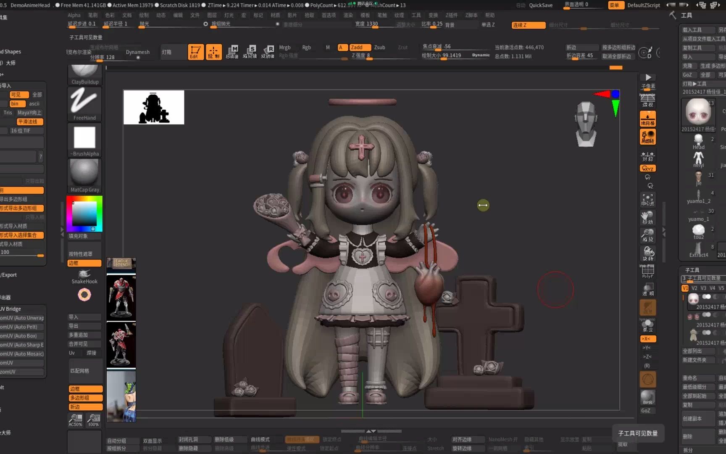Click the DefaultZScript button
The height and width of the screenshot is (454, 726).
tap(644, 5)
